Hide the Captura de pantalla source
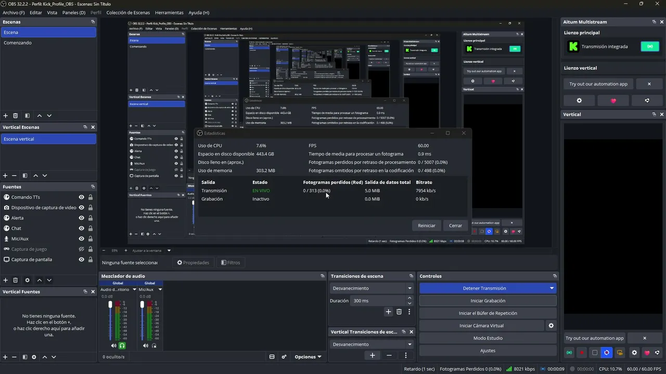The width and height of the screenshot is (666, 374). (x=82, y=260)
